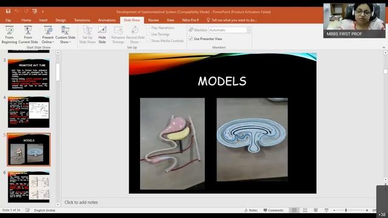
Task: Click Slide 5 of 34 status text
Action: click(x=11, y=210)
